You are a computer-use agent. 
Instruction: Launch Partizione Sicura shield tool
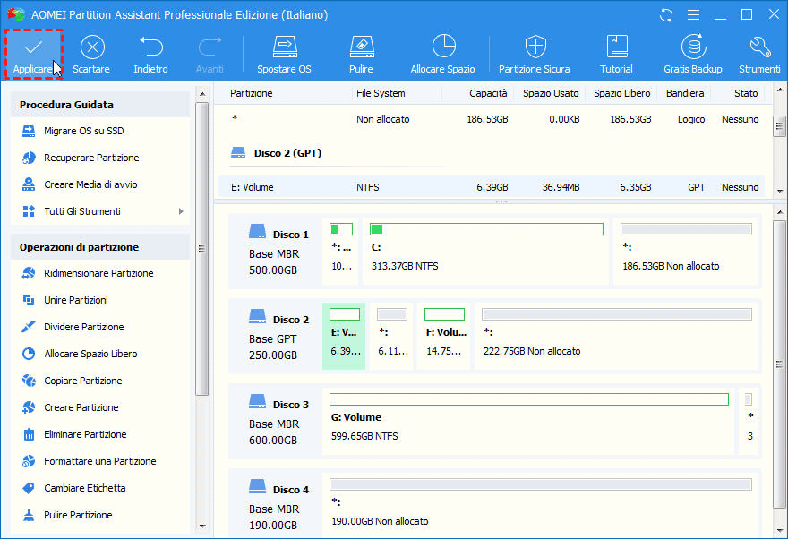(535, 47)
